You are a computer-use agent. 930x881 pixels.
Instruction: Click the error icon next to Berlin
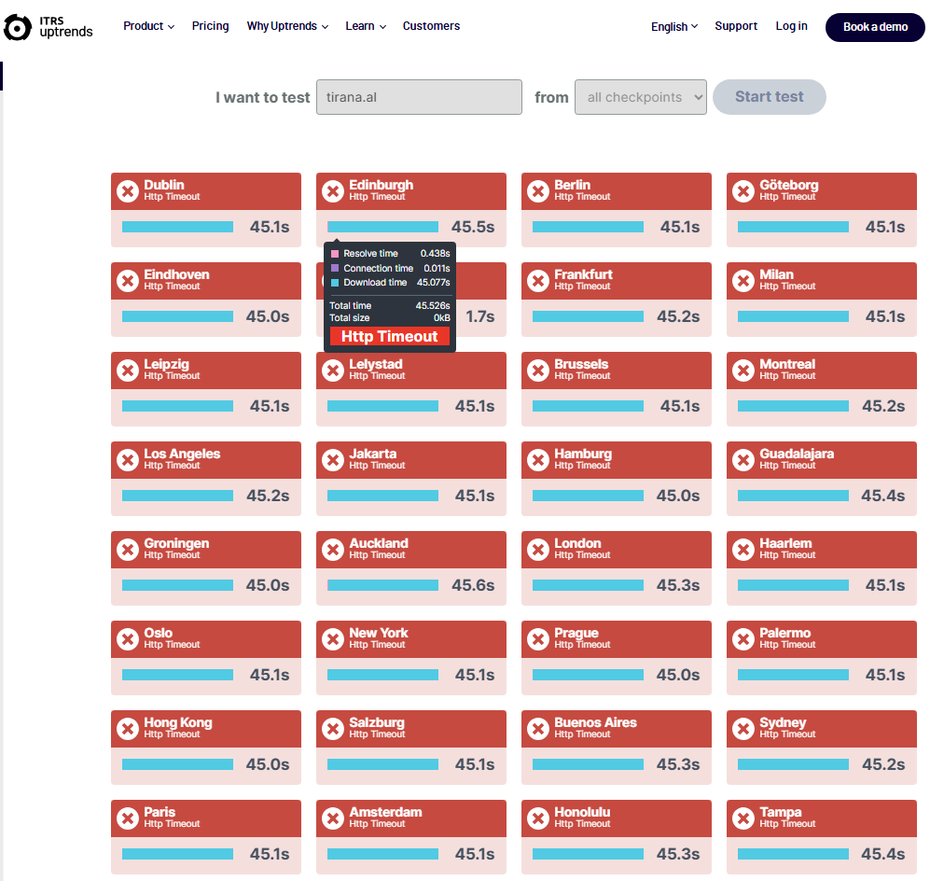[538, 191]
